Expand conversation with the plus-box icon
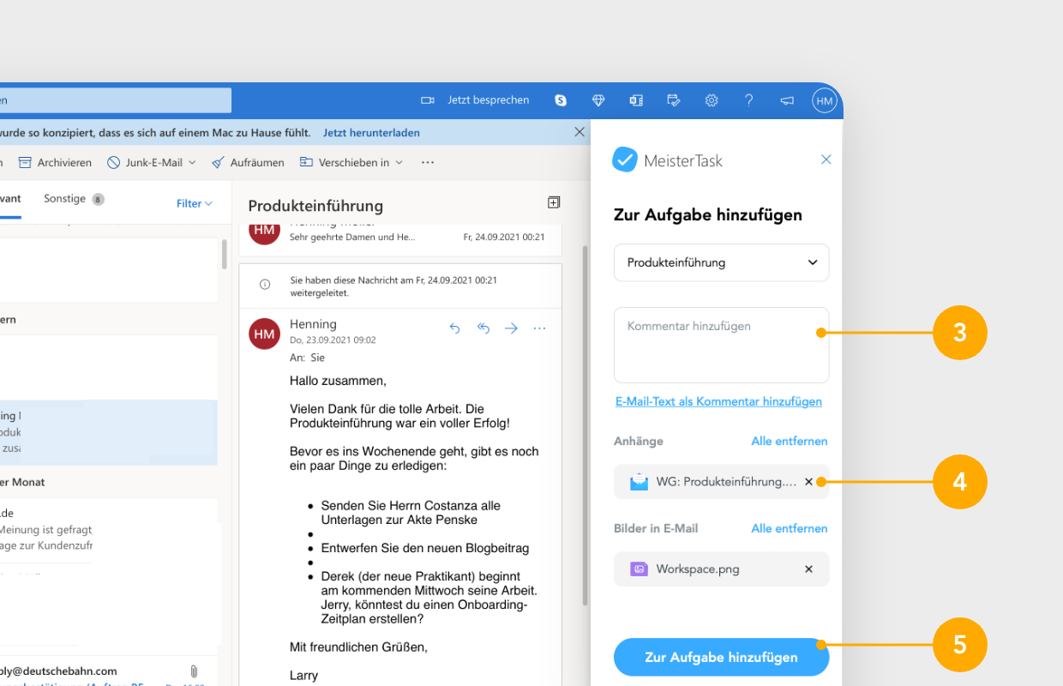 pos(554,202)
